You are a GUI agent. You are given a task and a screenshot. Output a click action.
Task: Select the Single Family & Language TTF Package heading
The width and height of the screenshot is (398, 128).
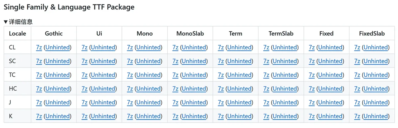point(69,7)
